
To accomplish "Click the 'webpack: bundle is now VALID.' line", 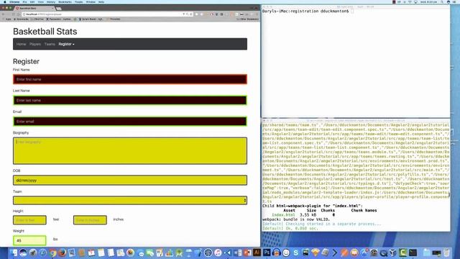I will tap(296, 219).
